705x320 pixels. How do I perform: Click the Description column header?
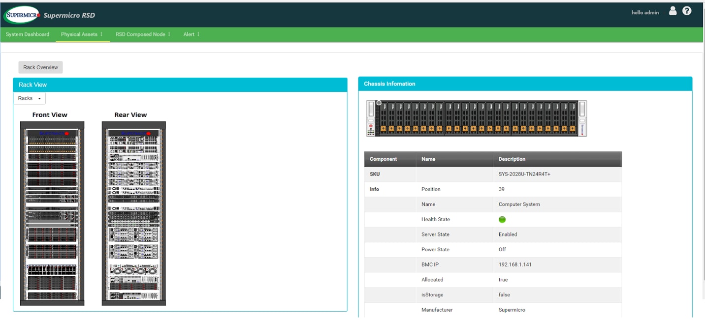pos(512,159)
